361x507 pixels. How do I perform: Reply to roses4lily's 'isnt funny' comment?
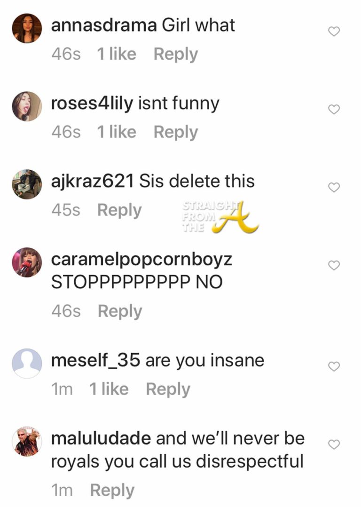tap(175, 133)
